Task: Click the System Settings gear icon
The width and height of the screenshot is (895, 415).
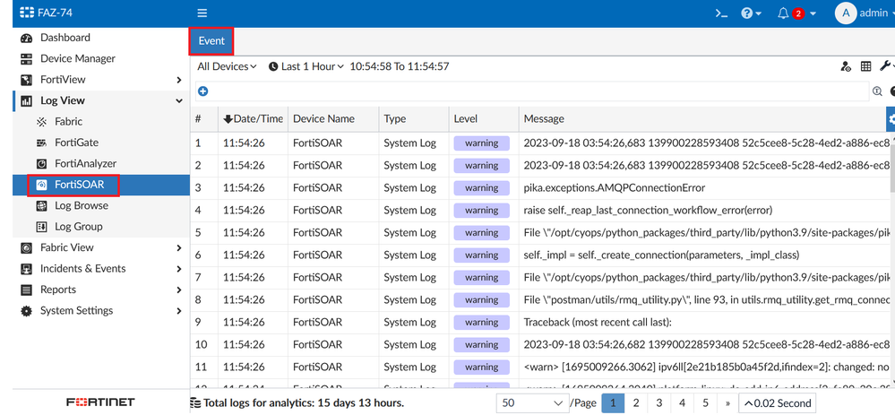Action: tap(26, 311)
